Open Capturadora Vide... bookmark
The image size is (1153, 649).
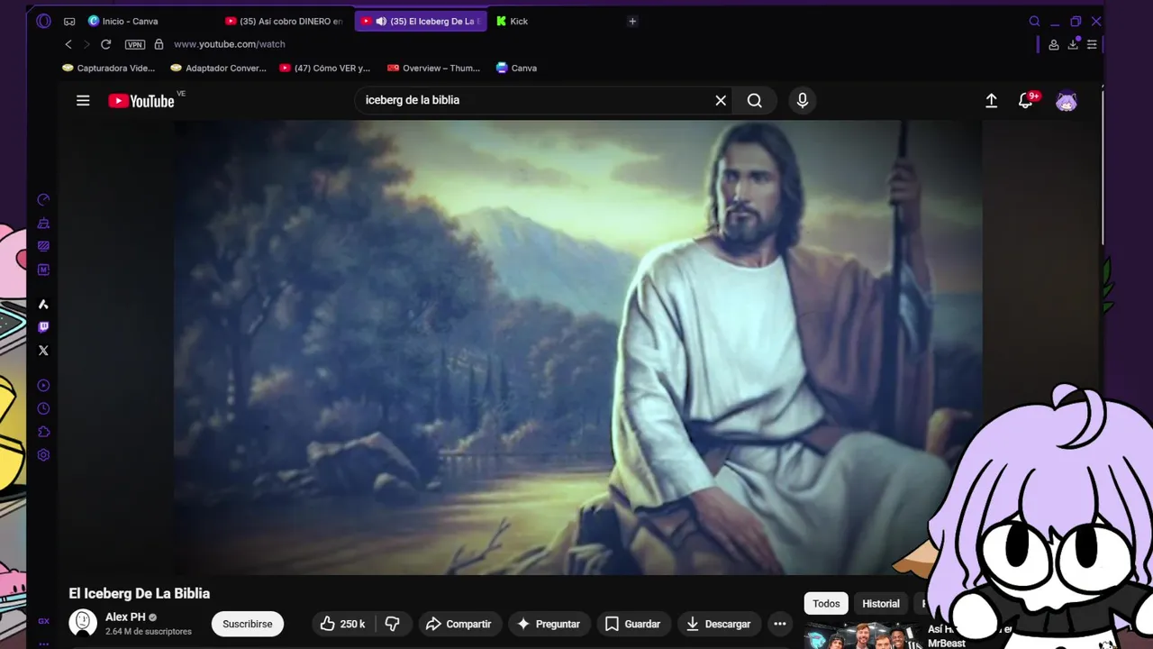108,68
